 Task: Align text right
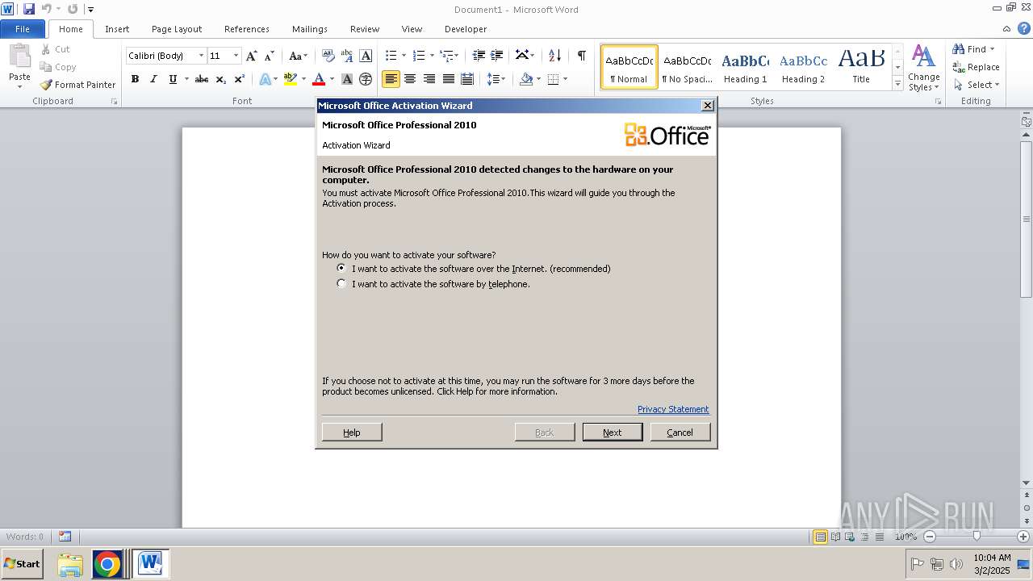429,79
